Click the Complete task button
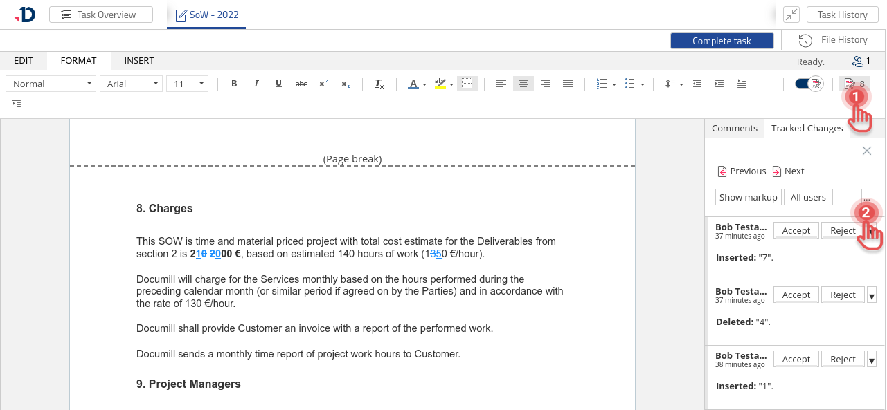 (x=722, y=41)
